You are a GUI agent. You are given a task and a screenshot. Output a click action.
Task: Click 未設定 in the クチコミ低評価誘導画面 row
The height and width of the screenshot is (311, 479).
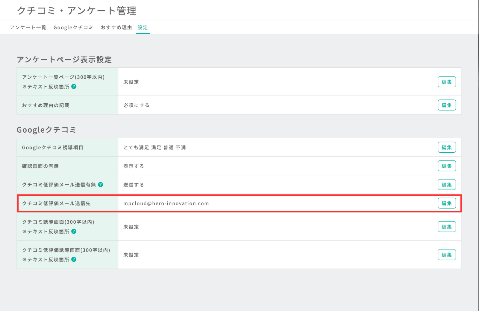point(131,255)
